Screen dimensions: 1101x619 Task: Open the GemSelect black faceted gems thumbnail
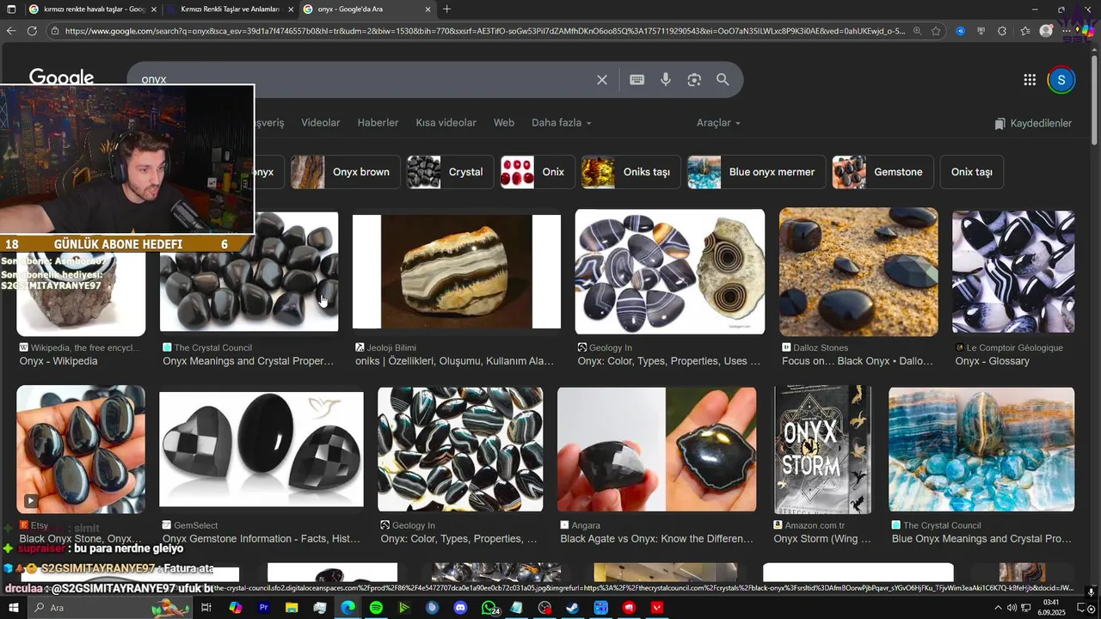(261, 450)
